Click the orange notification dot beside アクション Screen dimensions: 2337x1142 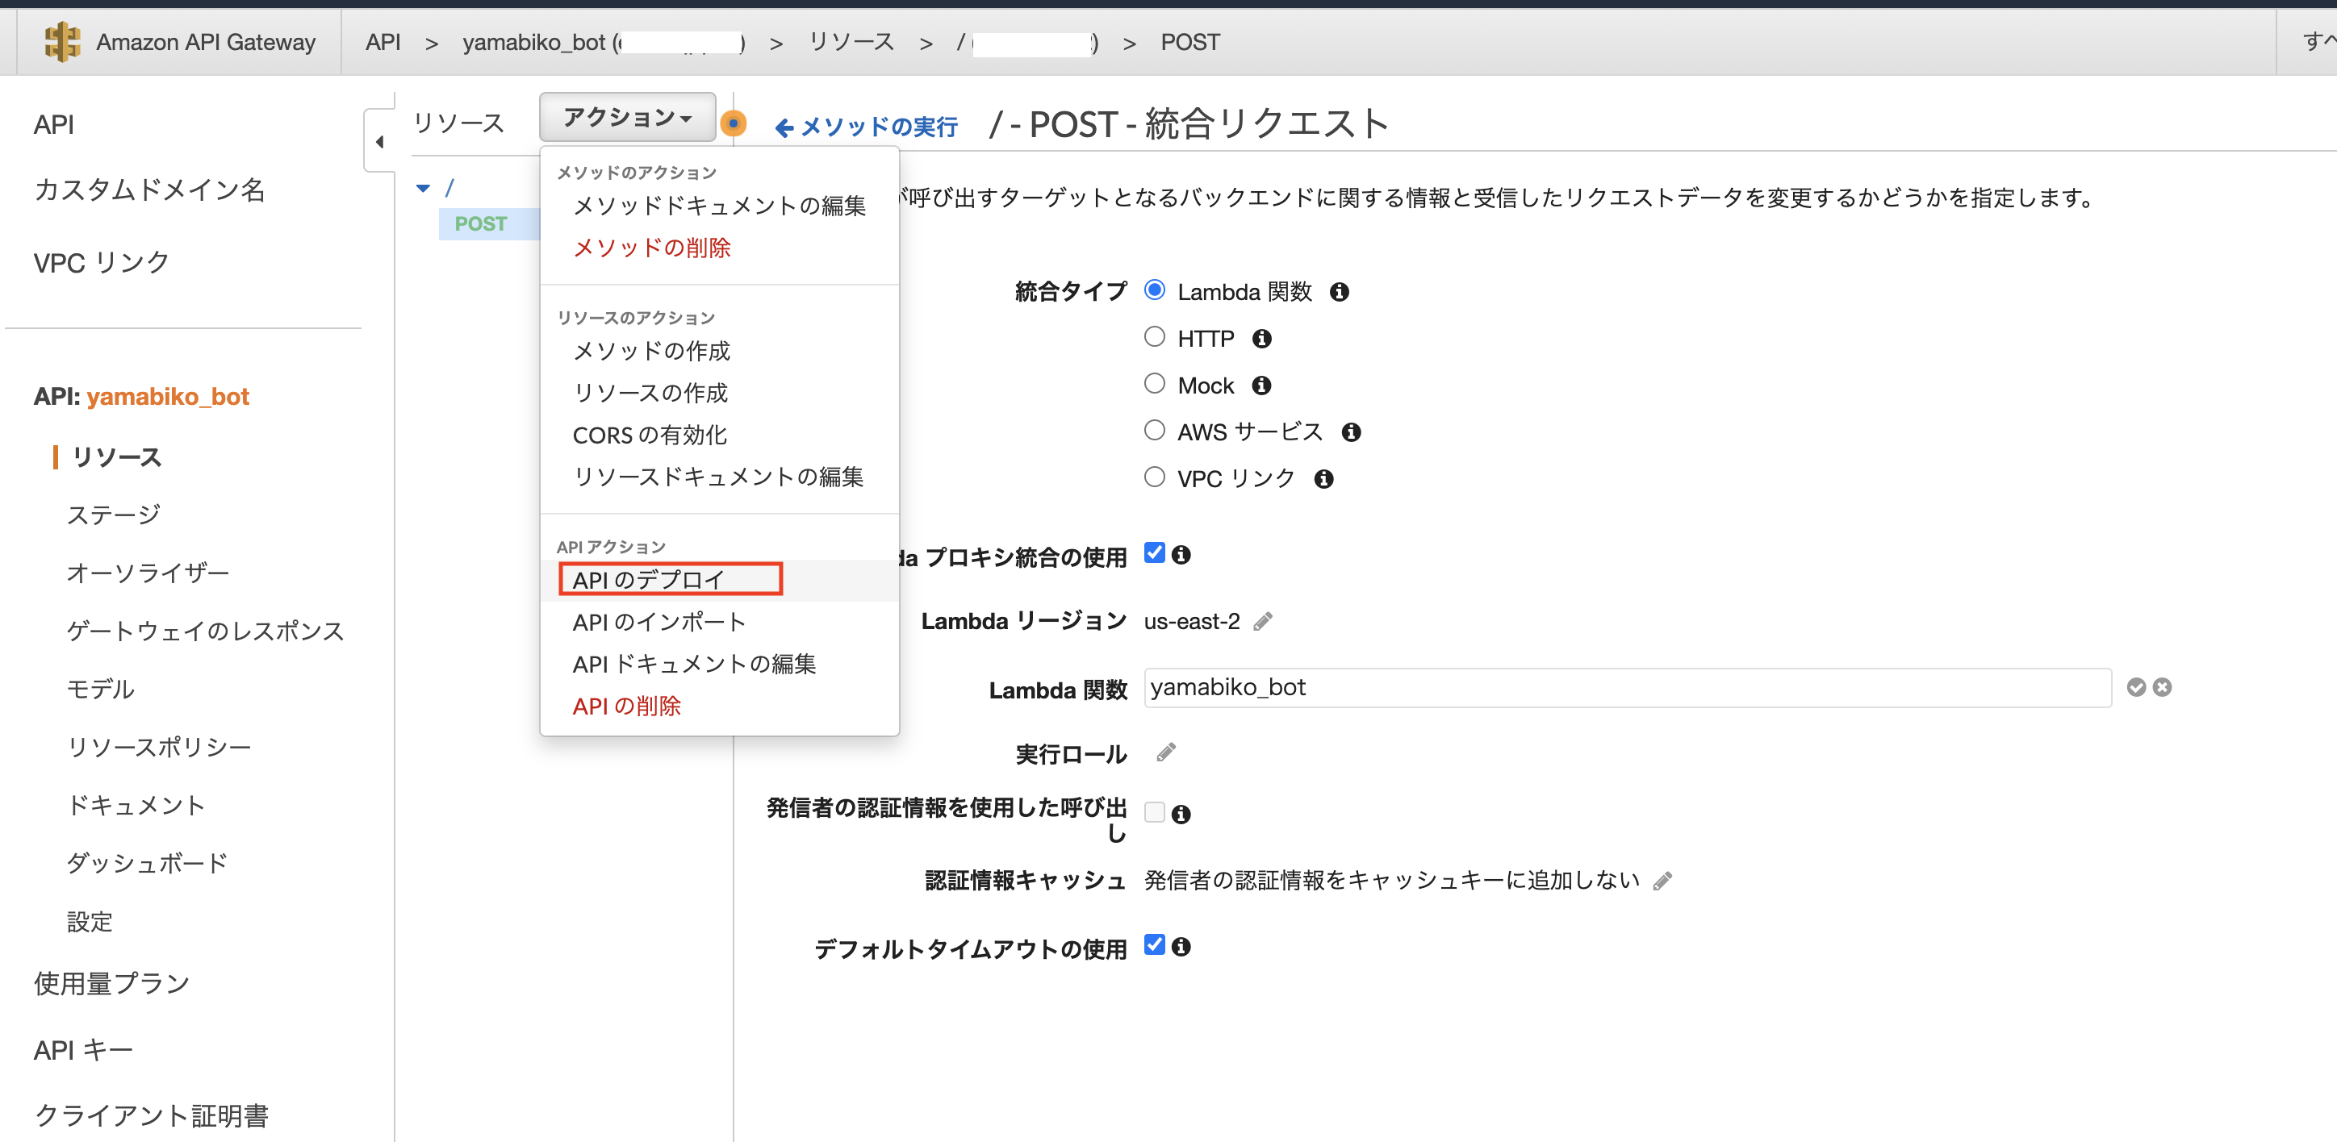click(733, 123)
